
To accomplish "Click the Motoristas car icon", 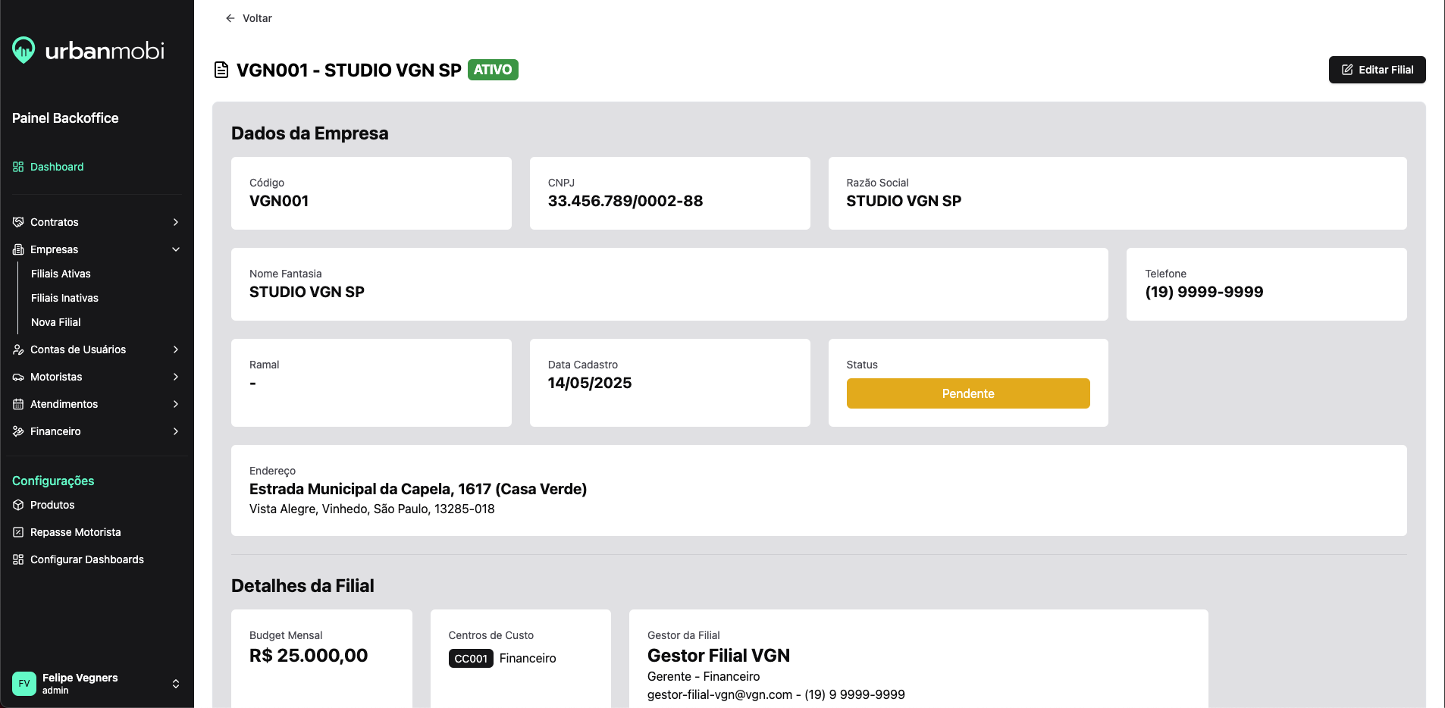I will pos(18,377).
